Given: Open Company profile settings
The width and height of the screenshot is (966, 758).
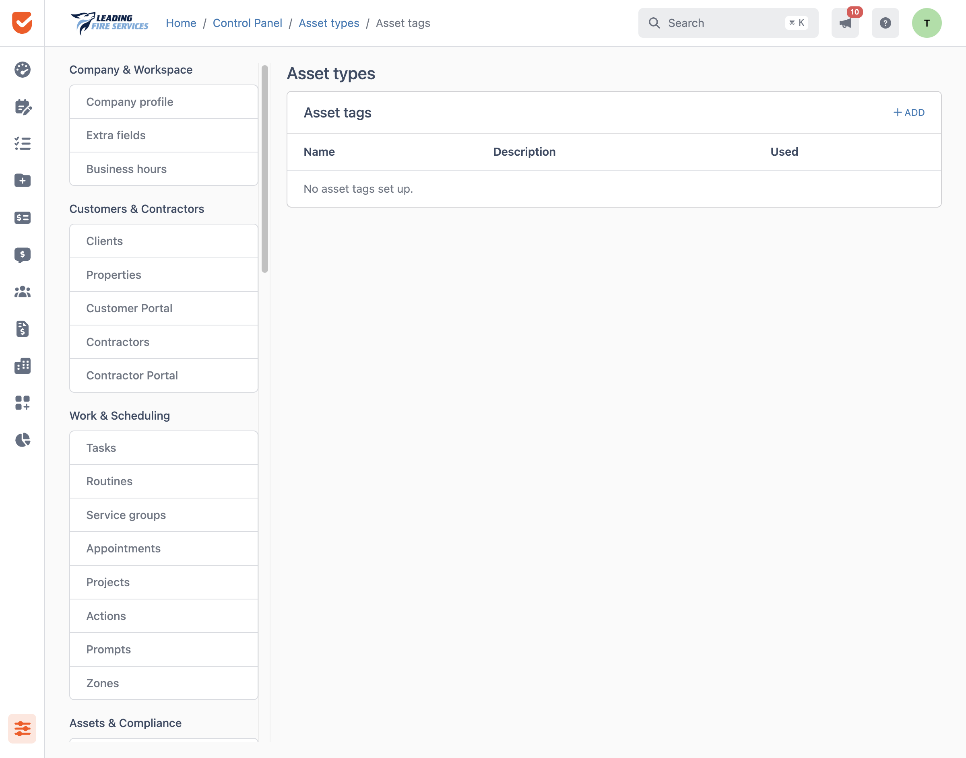Looking at the screenshot, I should click(164, 102).
